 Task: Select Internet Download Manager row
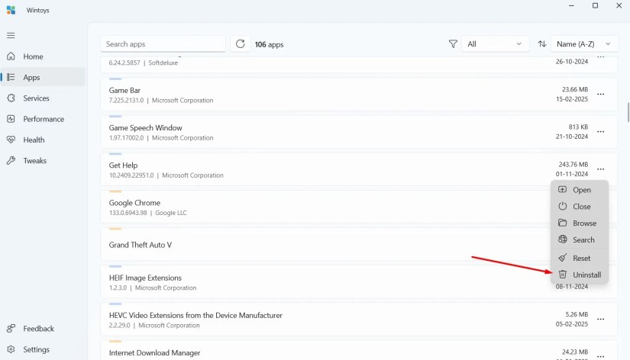point(359,350)
